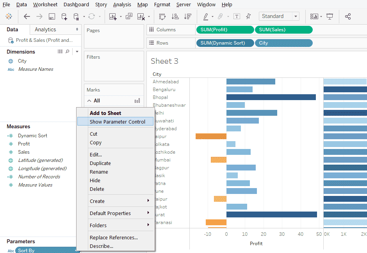Click the SUM(Profit) pill on Columns
This screenshot has height=253, width=367.
coord(225,30)
